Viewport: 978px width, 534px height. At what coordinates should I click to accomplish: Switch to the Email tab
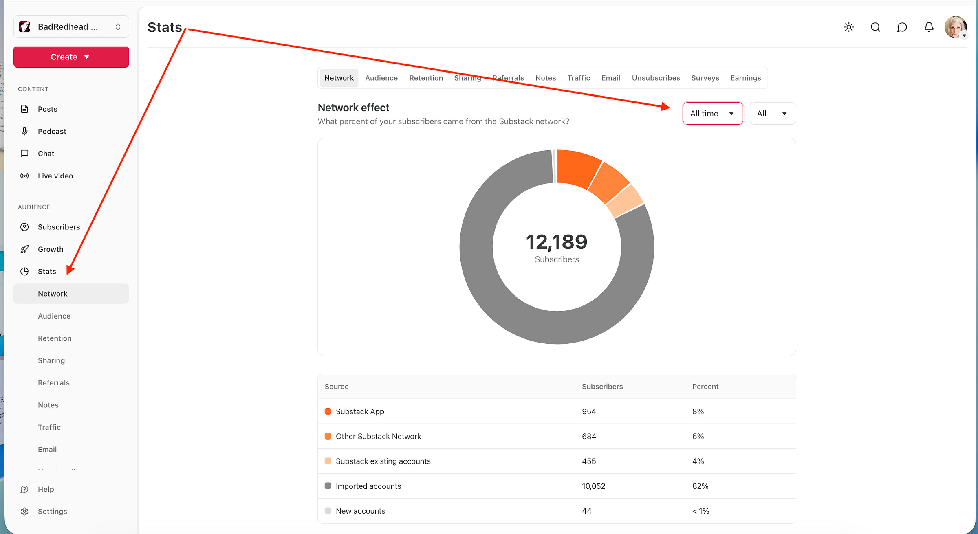point(611,78)
